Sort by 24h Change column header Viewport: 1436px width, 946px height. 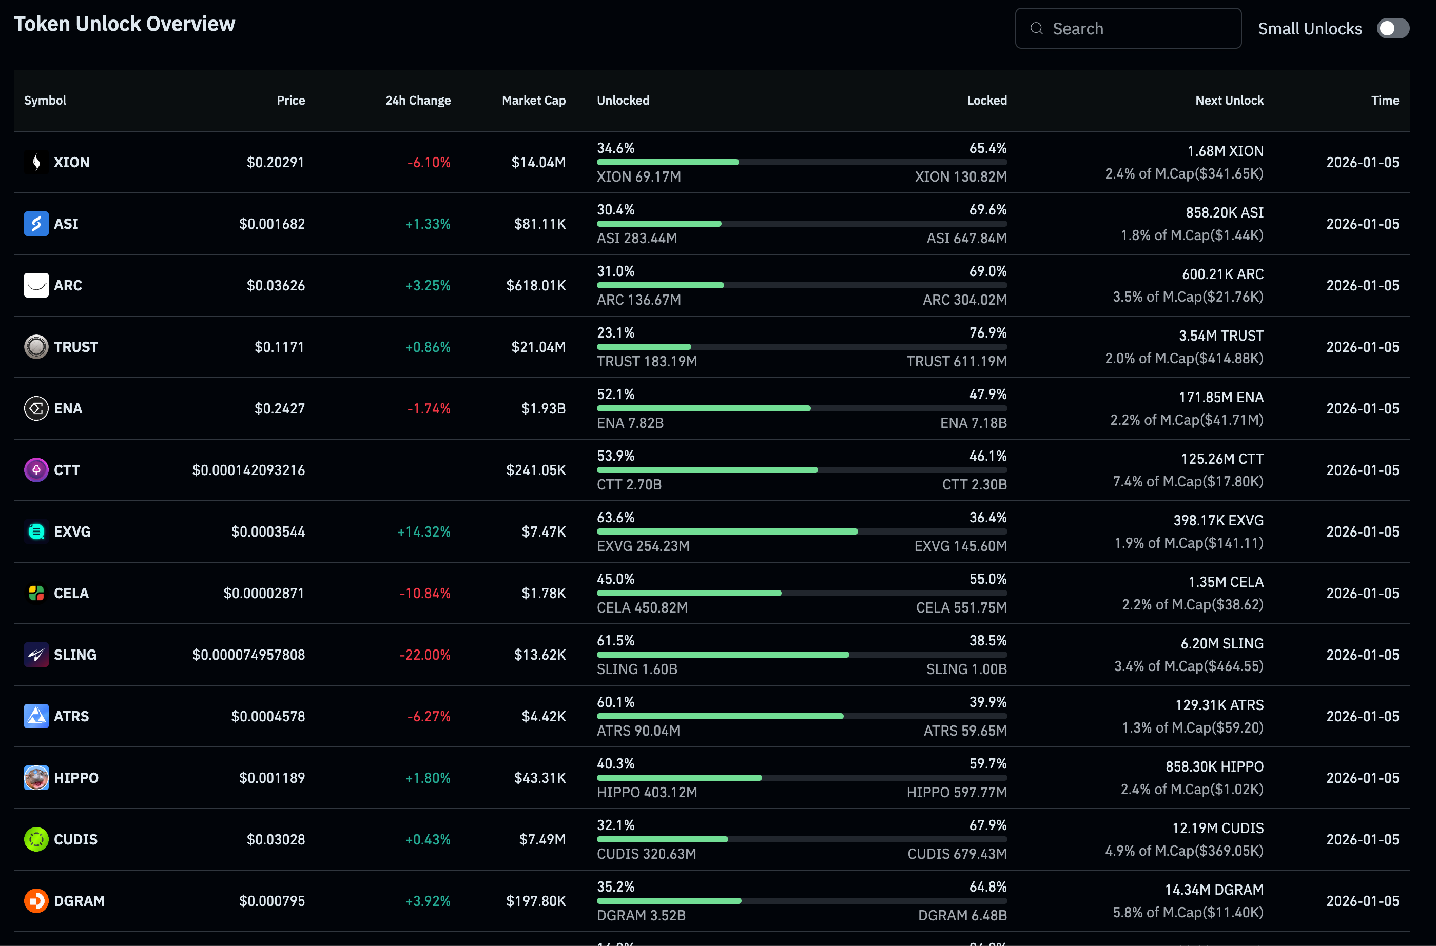pyautogui.click(x=418, y=100)
